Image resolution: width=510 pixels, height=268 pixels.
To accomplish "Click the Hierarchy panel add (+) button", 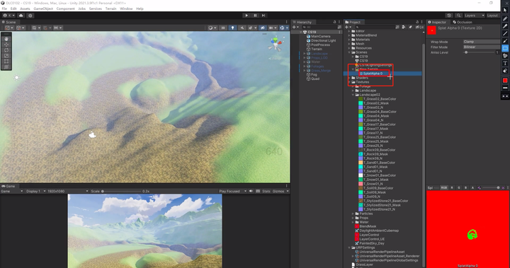I will click(x=295, y=27).
